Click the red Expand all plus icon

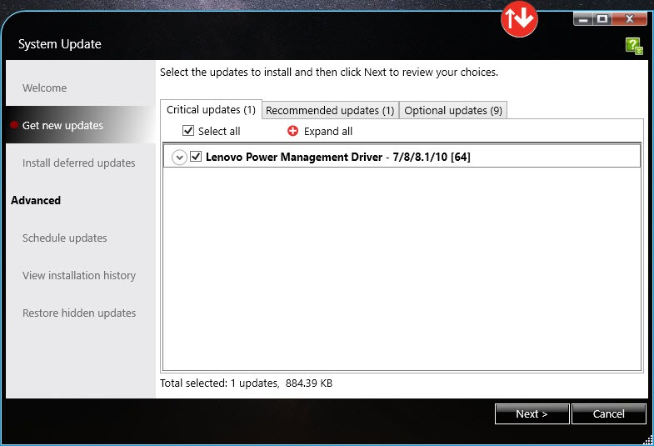pos(292,131)
